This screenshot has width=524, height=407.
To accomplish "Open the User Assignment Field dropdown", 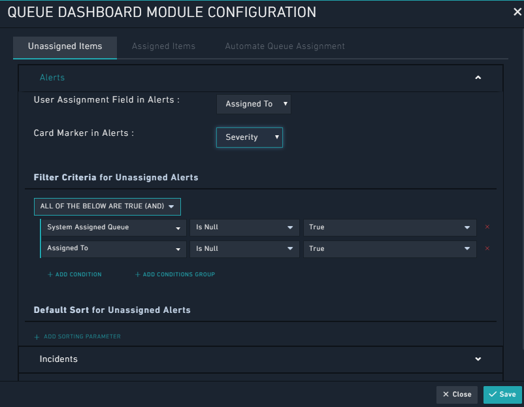I will pyautogui.click(x=254, y=104).
